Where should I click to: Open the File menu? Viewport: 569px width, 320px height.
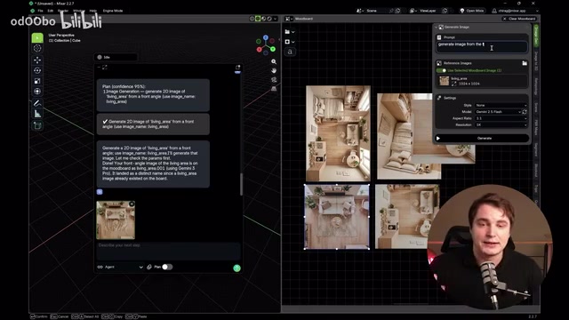(40, 11)
